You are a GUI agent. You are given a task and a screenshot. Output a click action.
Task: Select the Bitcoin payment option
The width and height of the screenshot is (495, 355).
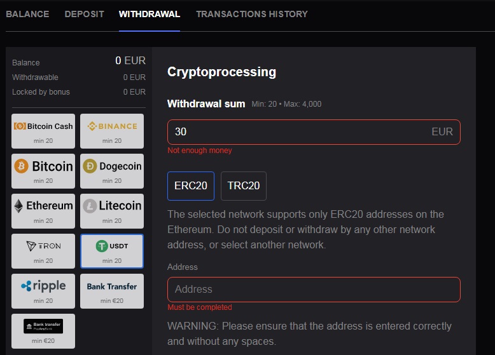(x=43, y=171)
